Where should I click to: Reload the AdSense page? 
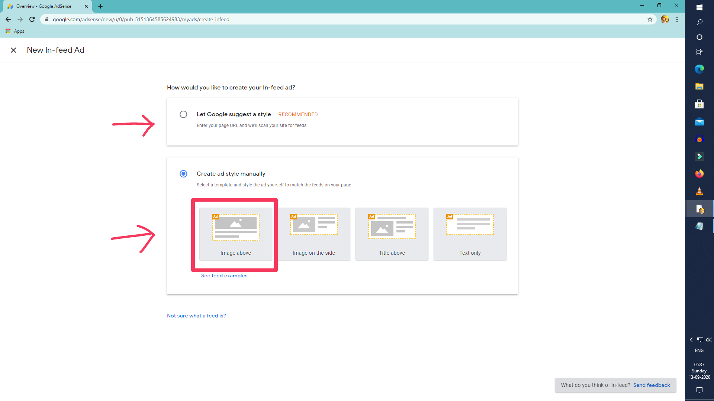pos(32,19)
